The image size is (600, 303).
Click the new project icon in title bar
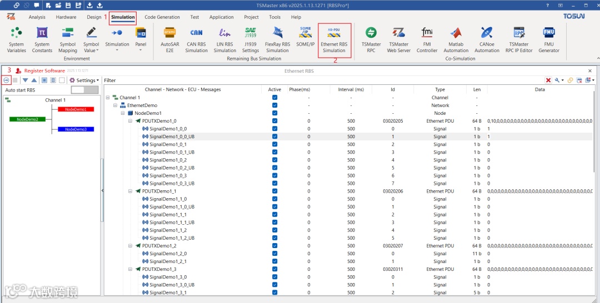click(48, 6)
